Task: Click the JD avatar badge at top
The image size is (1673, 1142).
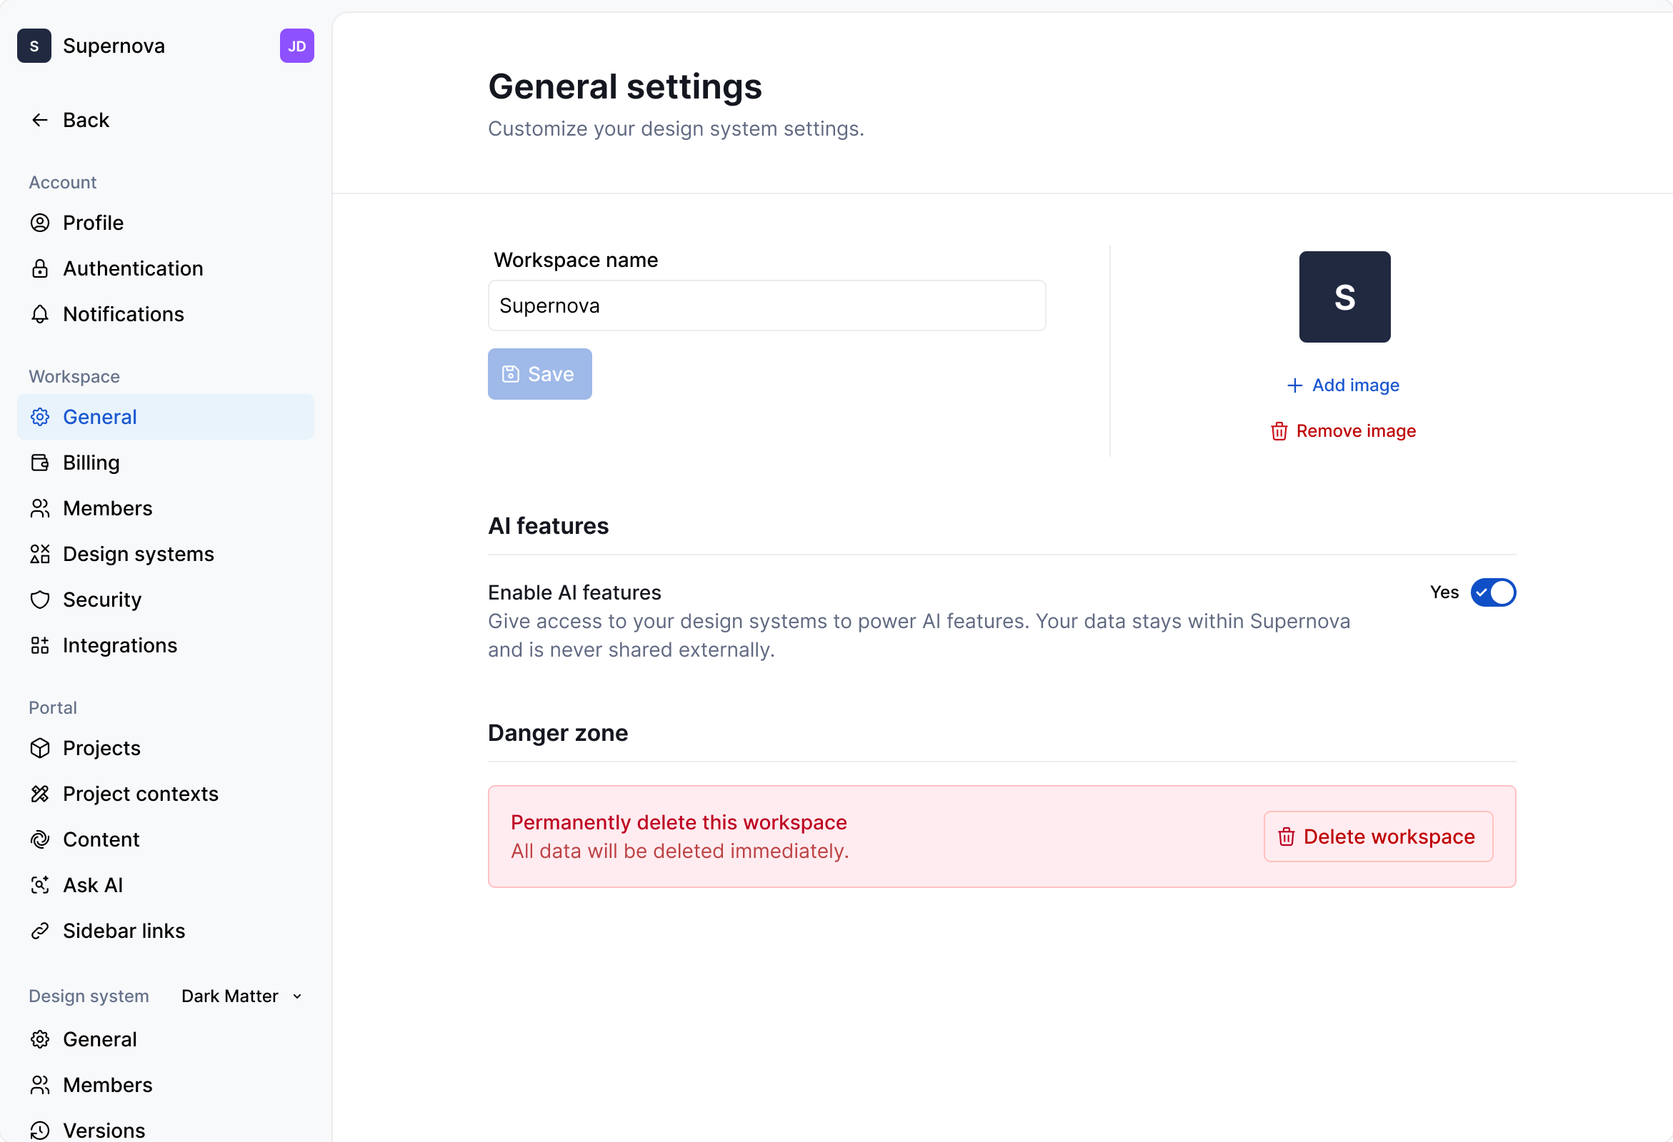Action: 296,45
